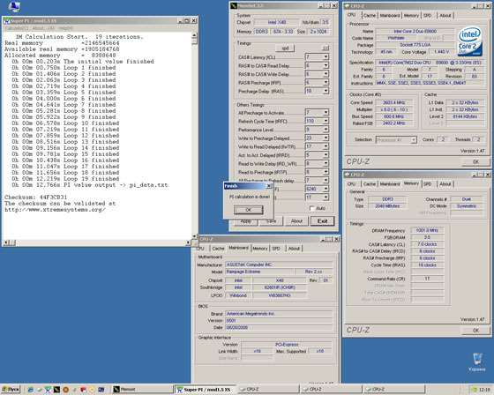Click the Super PI quick launch icon
The width and height of the screenshot is (494, 395).
coord(48,390)
